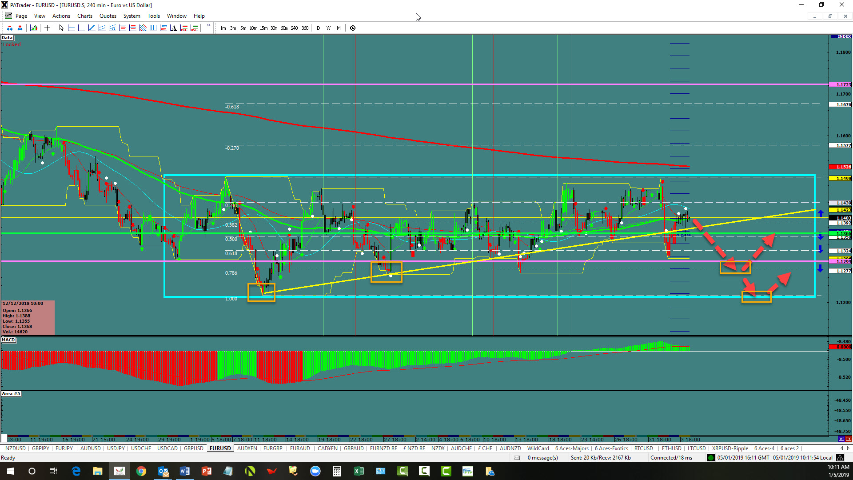This screenshot has width=853, height=480.
Task: Switch timeframe to Weekly (W)
Action: click(x=328, y=28)
